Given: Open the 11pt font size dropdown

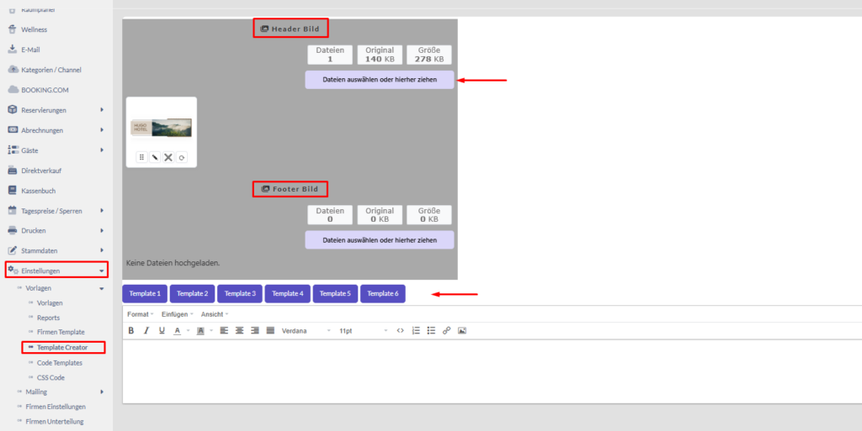Looking at the screenshot, I should [x=363, y=331].
